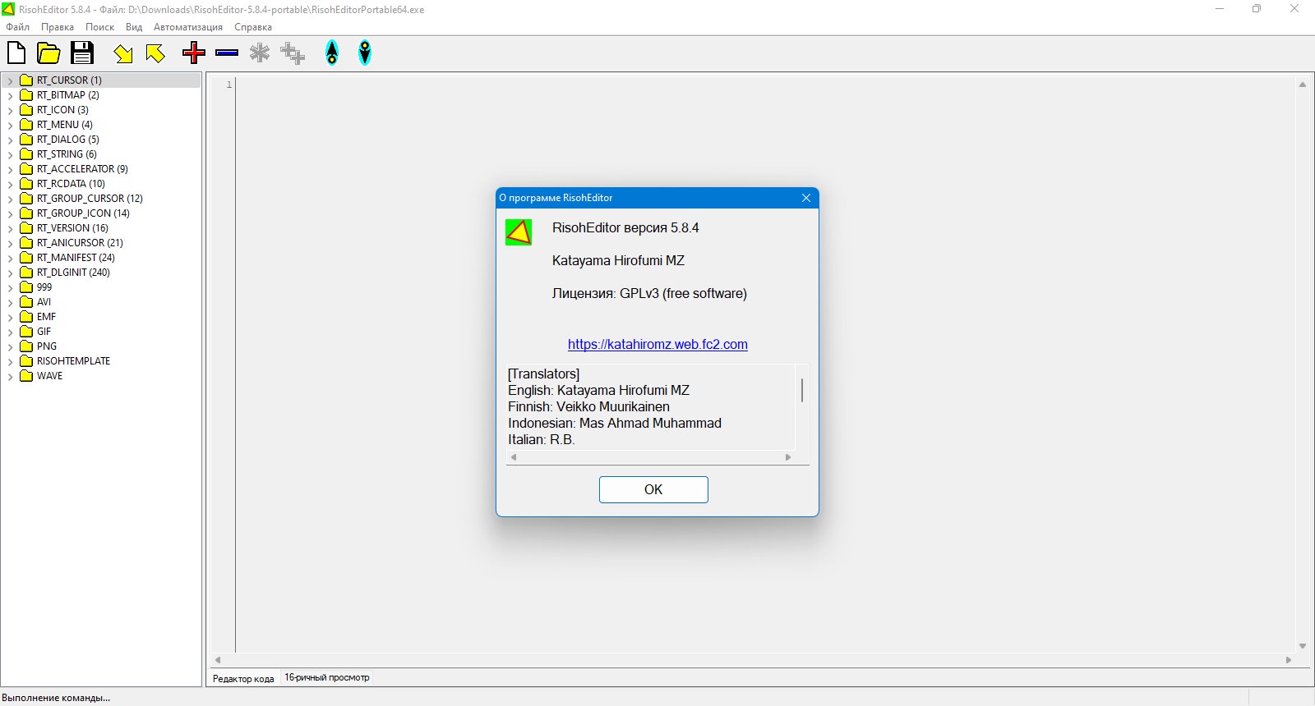Select the RT_DLGINIT (240) tree item
This screenshot has height=706, width=1315.
tap(73, 273)
